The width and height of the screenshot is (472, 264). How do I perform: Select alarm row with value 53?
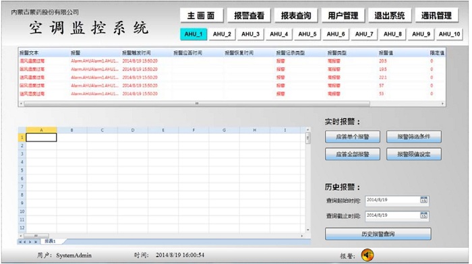tap(232, 94)
